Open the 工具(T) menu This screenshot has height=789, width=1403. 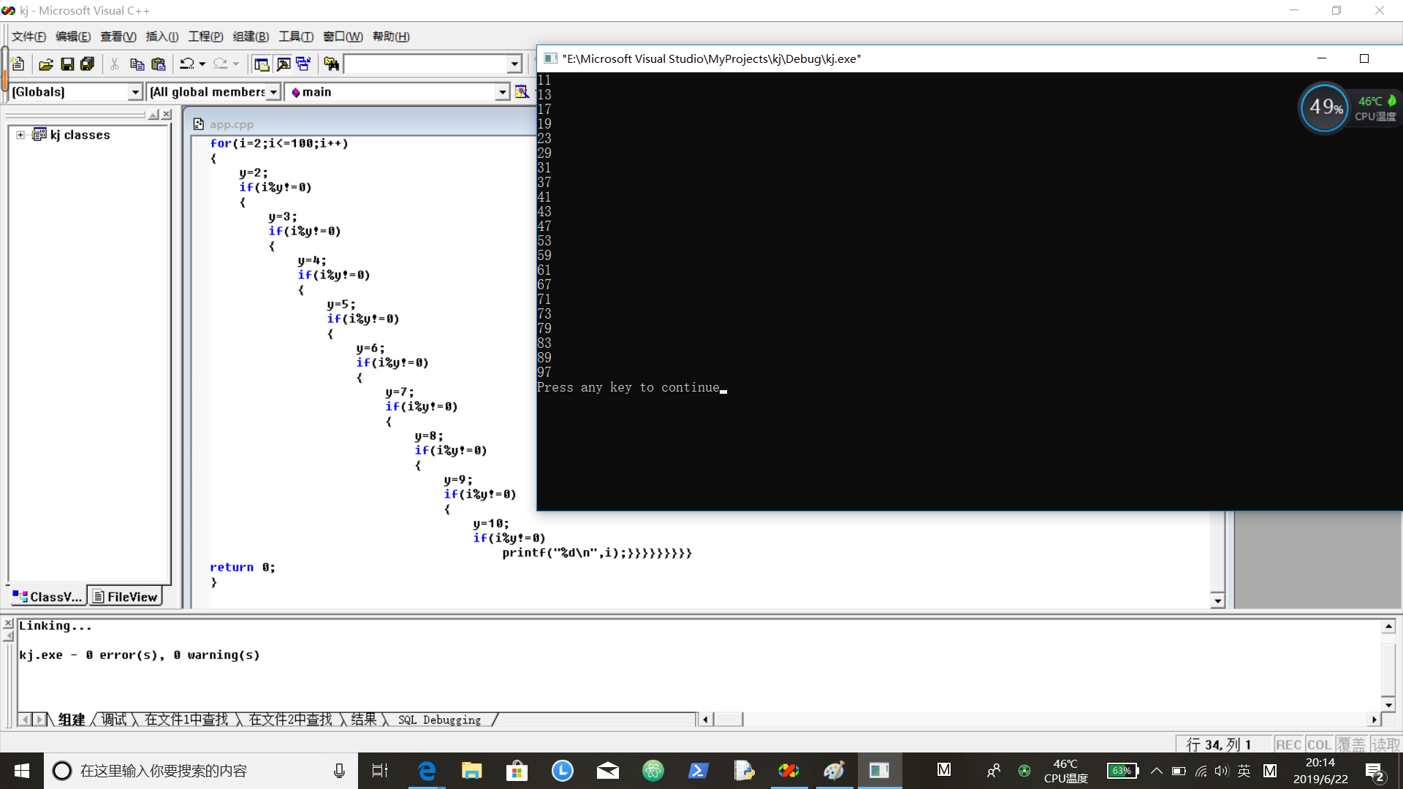[295, 37]
